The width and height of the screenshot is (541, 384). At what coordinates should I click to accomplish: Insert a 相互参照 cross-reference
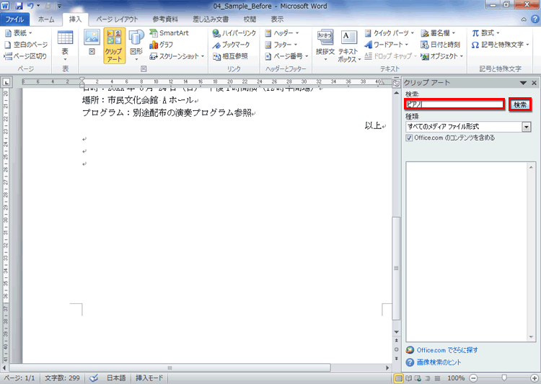click(x=230, y=56)
